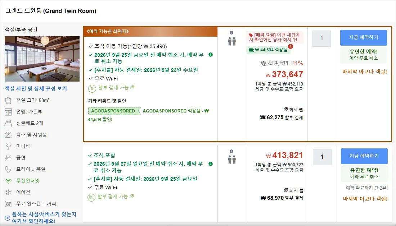Image resolution: width=396 pixels, height=226 pixels.
Task: Click the '유연한 예약!' label in first offer
Action: click(364, 52)
